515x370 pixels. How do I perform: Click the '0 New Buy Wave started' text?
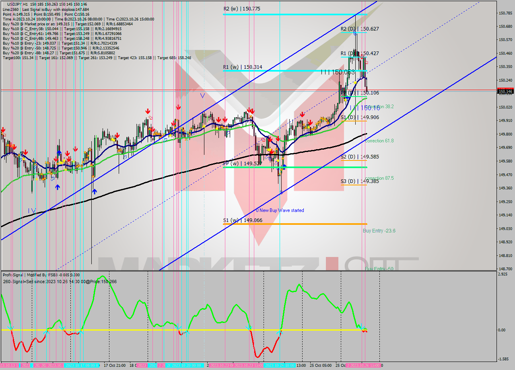click(280, 210)
